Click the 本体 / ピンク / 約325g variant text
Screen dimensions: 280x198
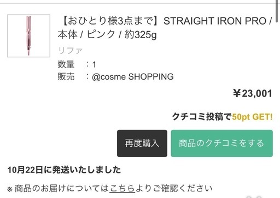point(107,34)
